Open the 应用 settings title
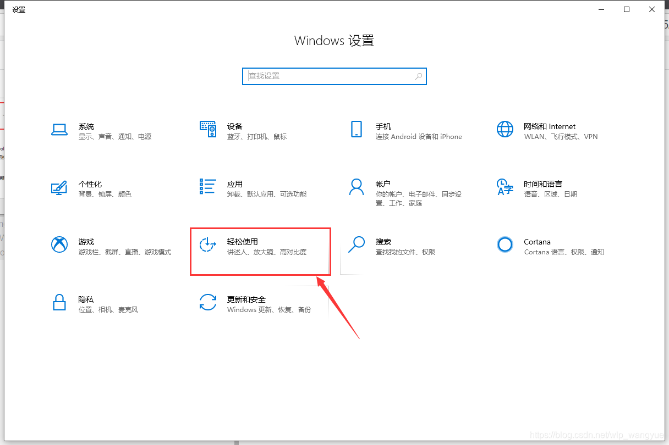Image resolution: width=669 pixels, height=445 pixels. (234, 184)
